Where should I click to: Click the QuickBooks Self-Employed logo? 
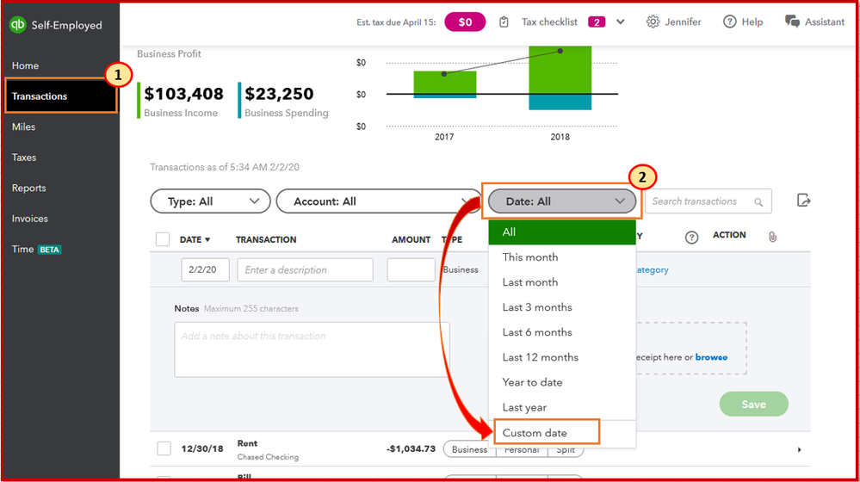17,25
